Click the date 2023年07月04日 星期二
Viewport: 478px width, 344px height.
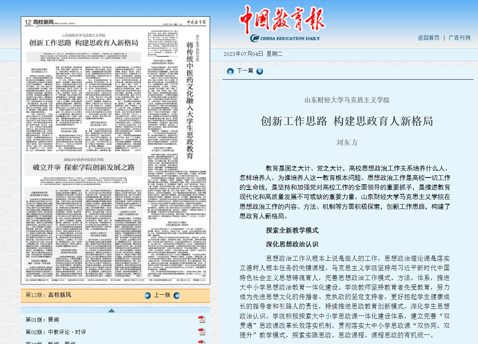click(253, 54)
